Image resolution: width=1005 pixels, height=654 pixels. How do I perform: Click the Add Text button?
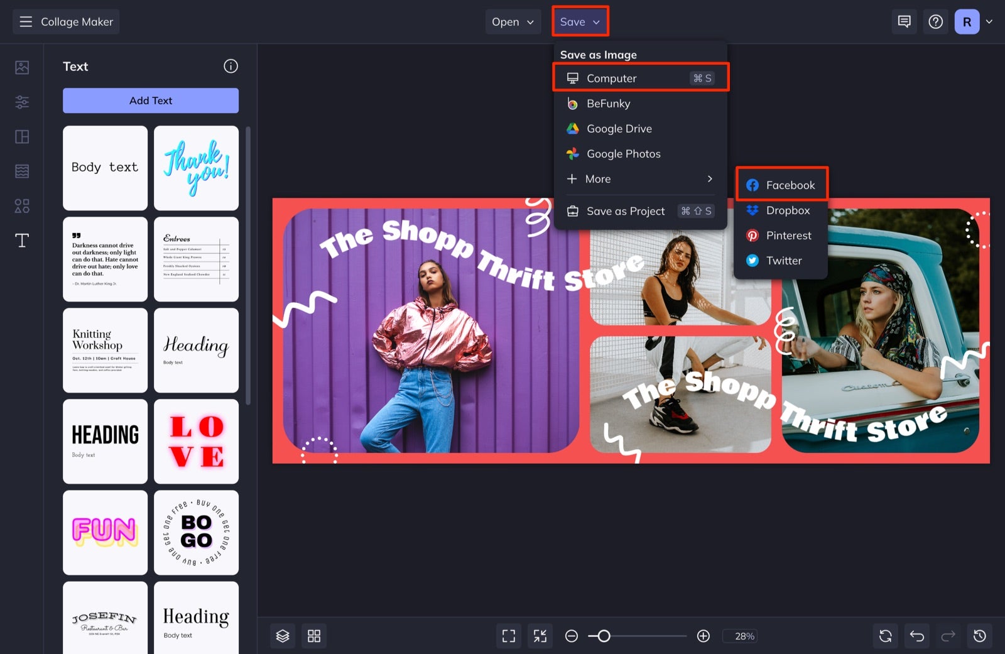coord(150,101)
